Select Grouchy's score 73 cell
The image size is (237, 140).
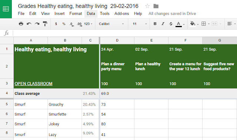click(x=117, y=104)
